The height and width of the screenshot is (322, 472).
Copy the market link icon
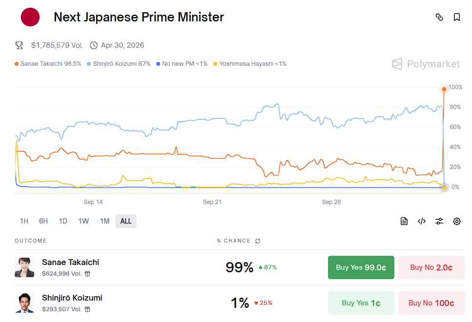pos(439,17)
